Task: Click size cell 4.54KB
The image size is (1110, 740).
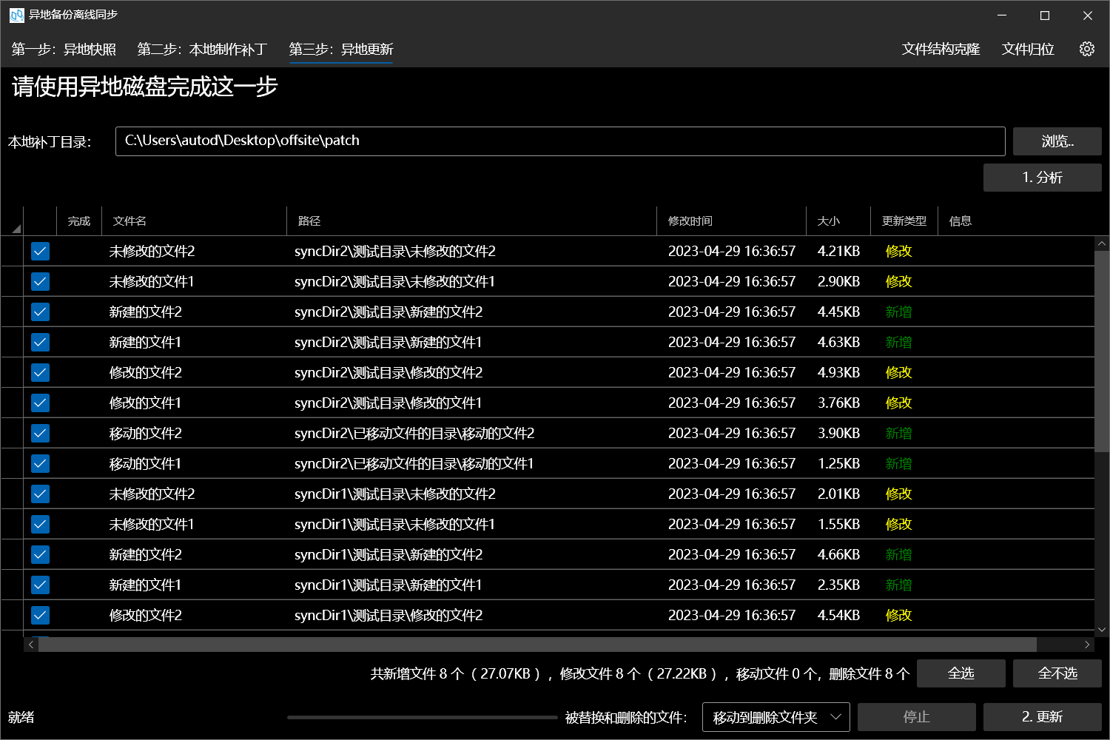Action: tap(838, 616)
